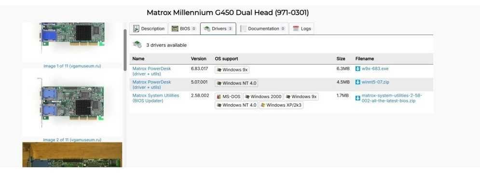Click the Filename column header
Image resolution: width=480 pixels, height=174 pixels.
[x=365, y=59]
